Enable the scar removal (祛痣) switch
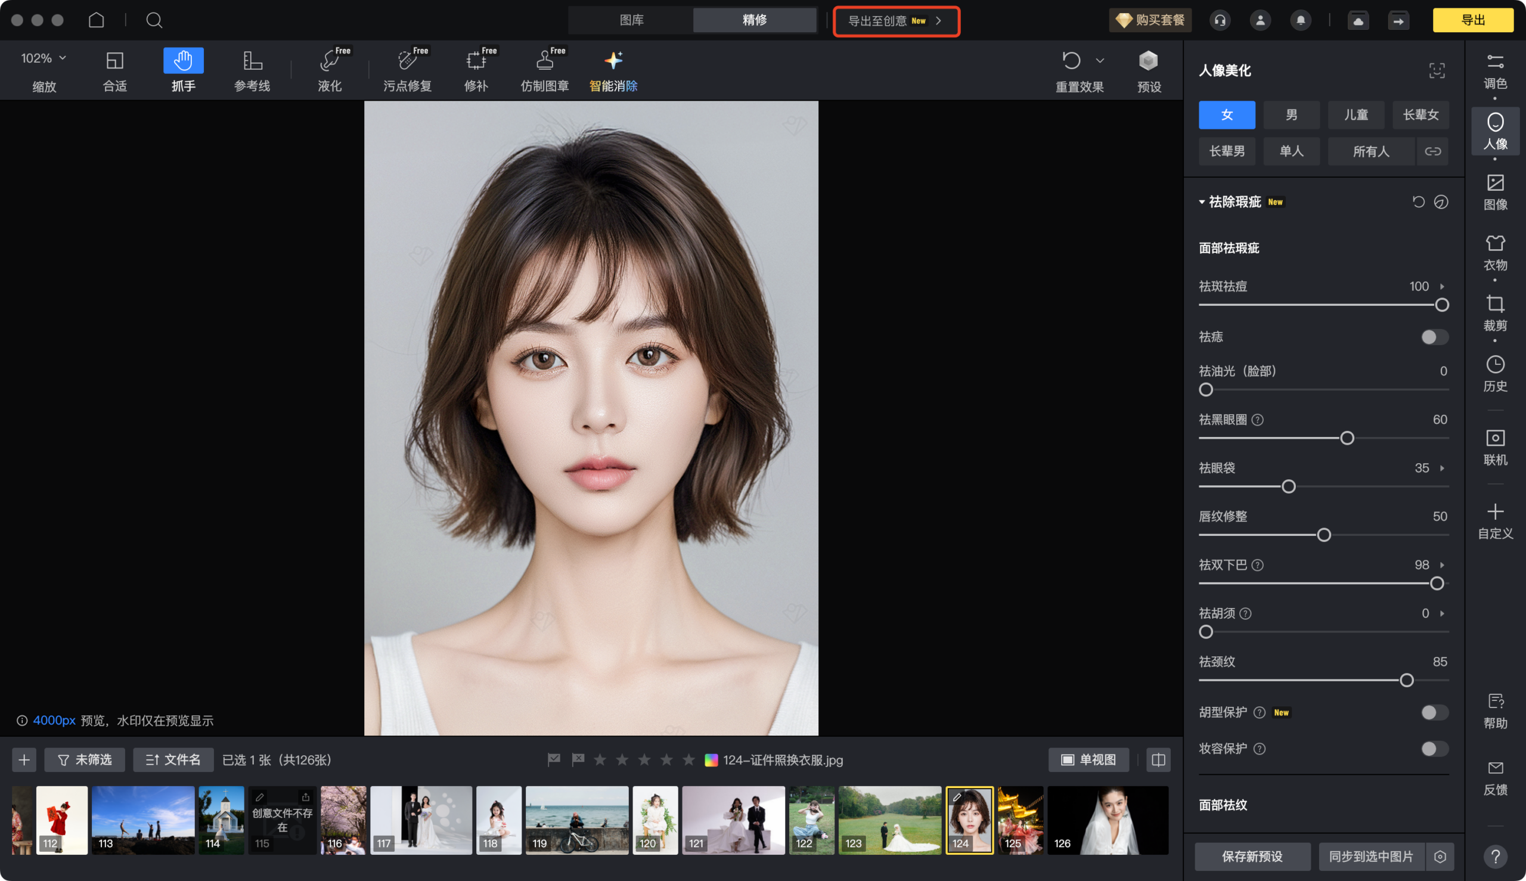The height and width of the screenshot is (881, 1526). (1434, 337)
